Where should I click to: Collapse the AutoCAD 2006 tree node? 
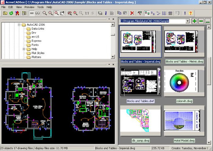[19, 25]
